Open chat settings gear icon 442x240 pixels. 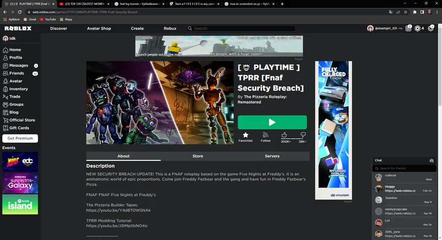pos(431,160)
